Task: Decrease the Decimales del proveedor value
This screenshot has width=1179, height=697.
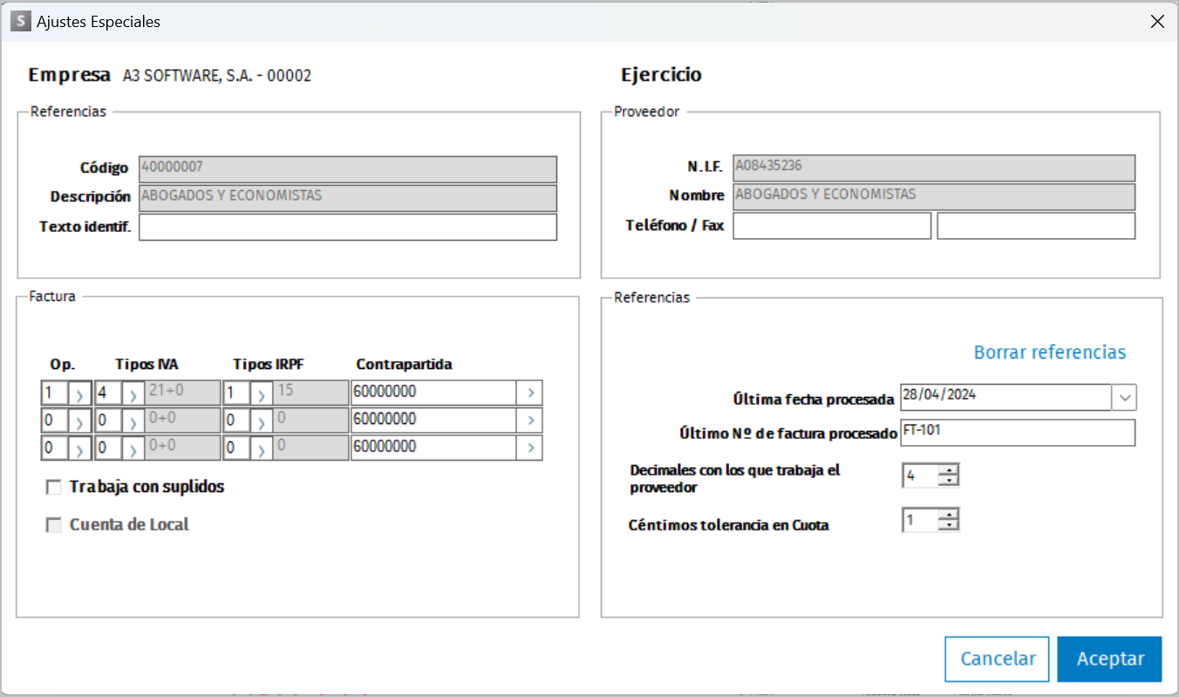Action: pos(949,481)
